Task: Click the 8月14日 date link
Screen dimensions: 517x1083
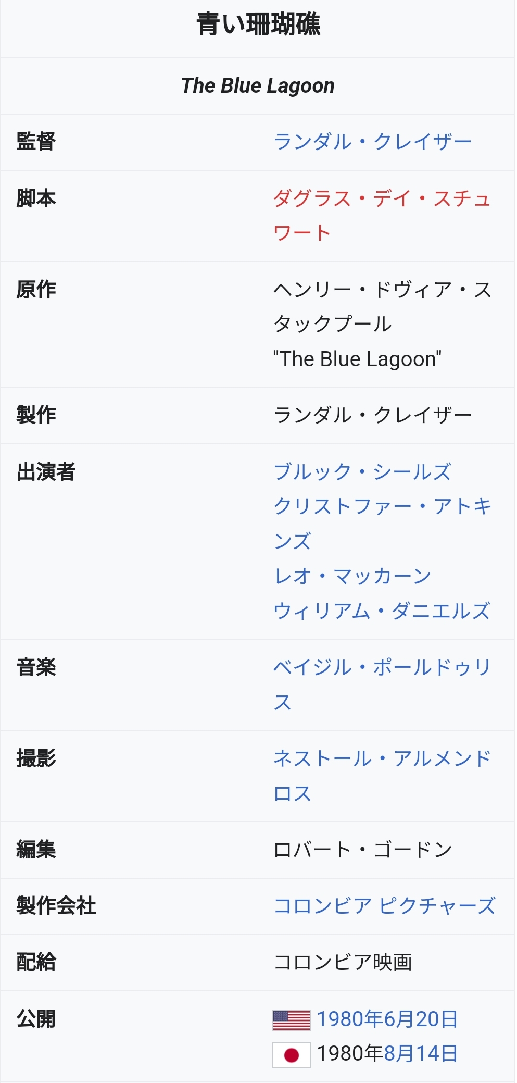Action: (421, 1054)
